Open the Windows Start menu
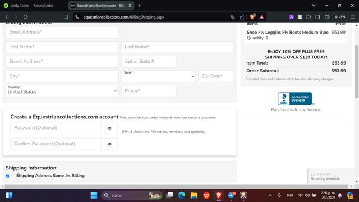This screenshot has height=202, width=359. [94, 195]
